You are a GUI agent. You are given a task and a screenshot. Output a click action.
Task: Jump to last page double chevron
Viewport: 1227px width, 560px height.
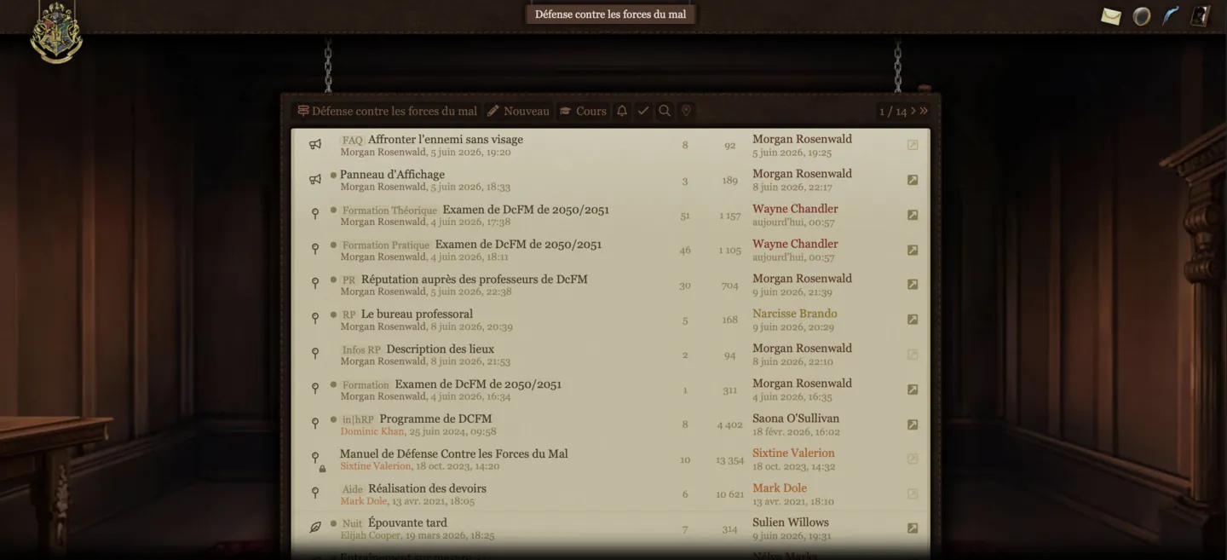click(924, 111)
